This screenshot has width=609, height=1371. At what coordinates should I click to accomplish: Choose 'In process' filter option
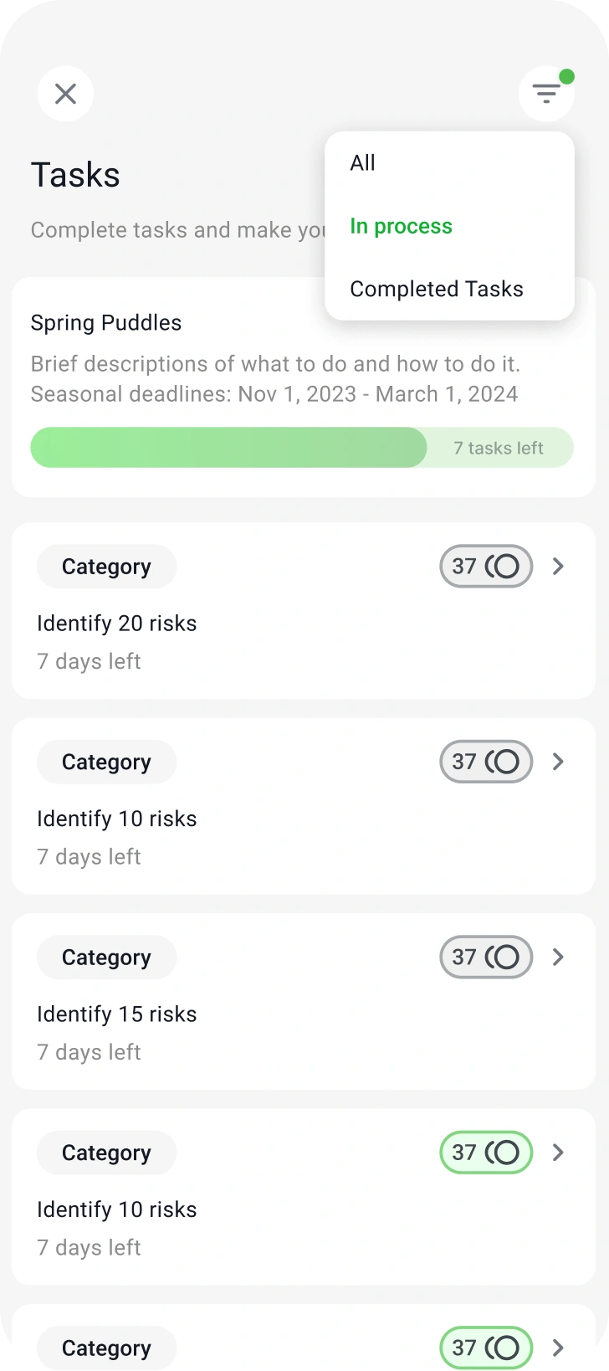pyautogui.click(x=401, y=226)
